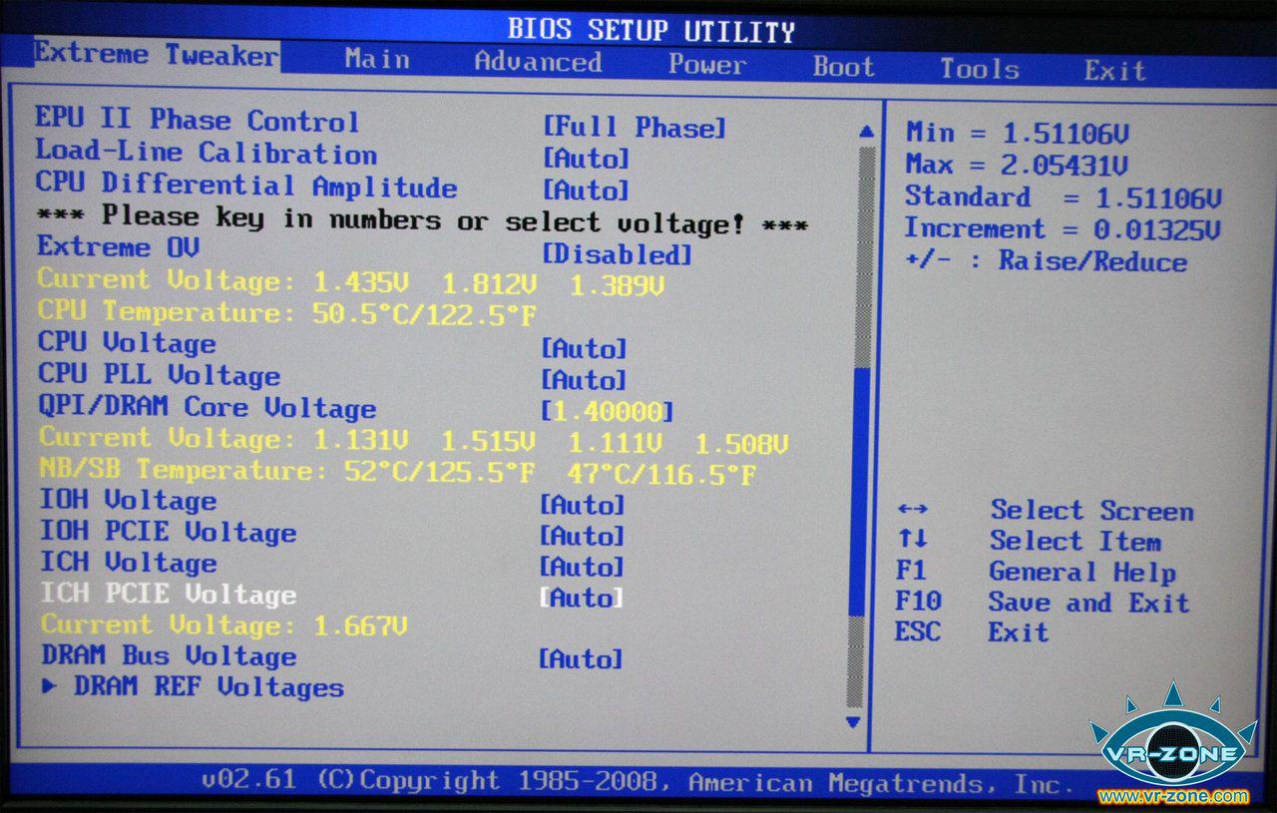Open IOH PCIE Voltage [Auto] value
The width and height of the screenshot is (1277, 813).
[x=583, y=536]
